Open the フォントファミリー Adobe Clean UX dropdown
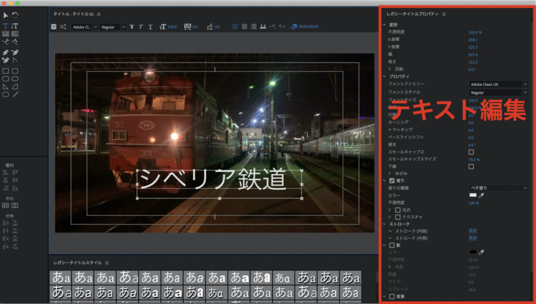Viewport: 536px width, 304px height. point(498,84)
